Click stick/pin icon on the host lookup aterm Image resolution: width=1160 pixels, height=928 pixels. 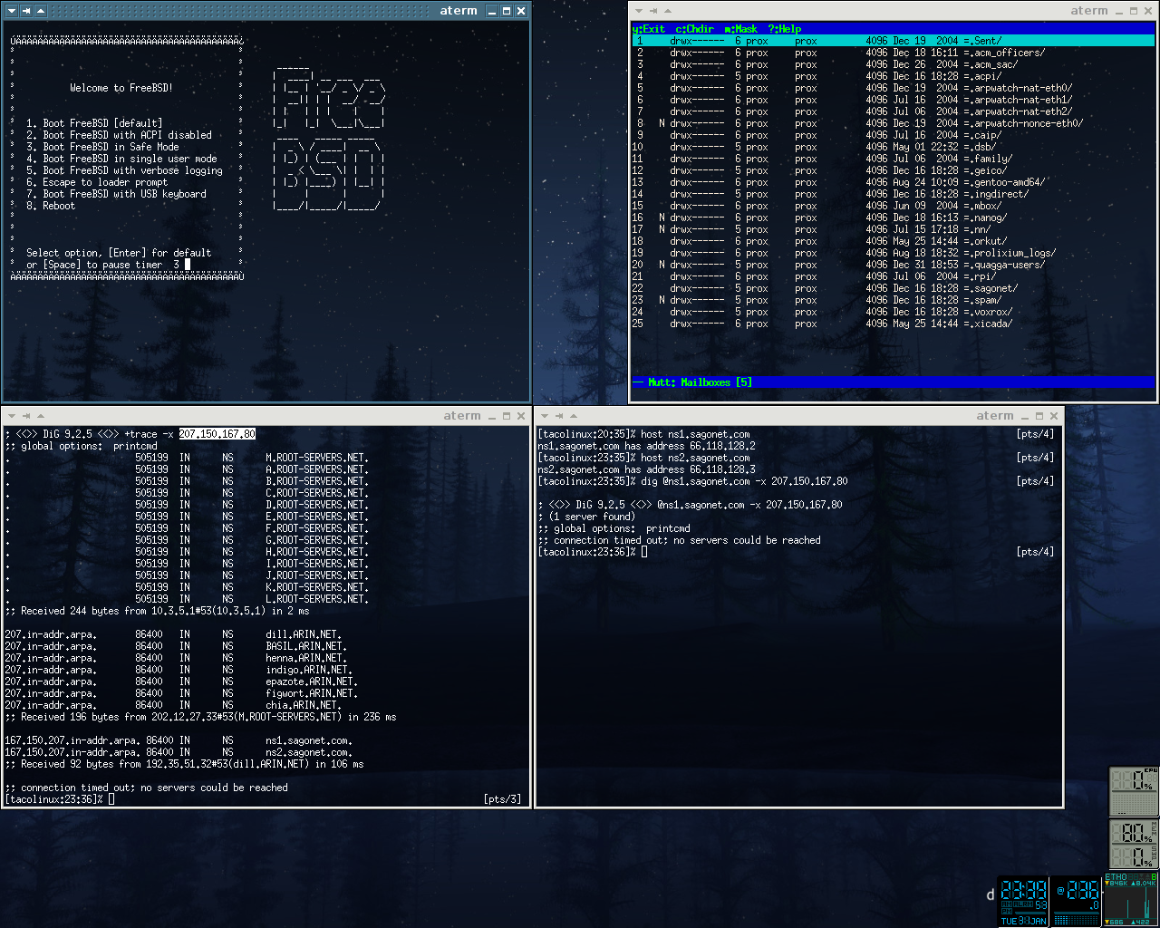click(x=559, y=416)
